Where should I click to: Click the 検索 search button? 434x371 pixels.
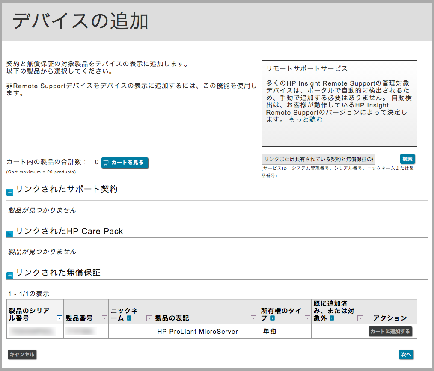(x=407, y=159)
